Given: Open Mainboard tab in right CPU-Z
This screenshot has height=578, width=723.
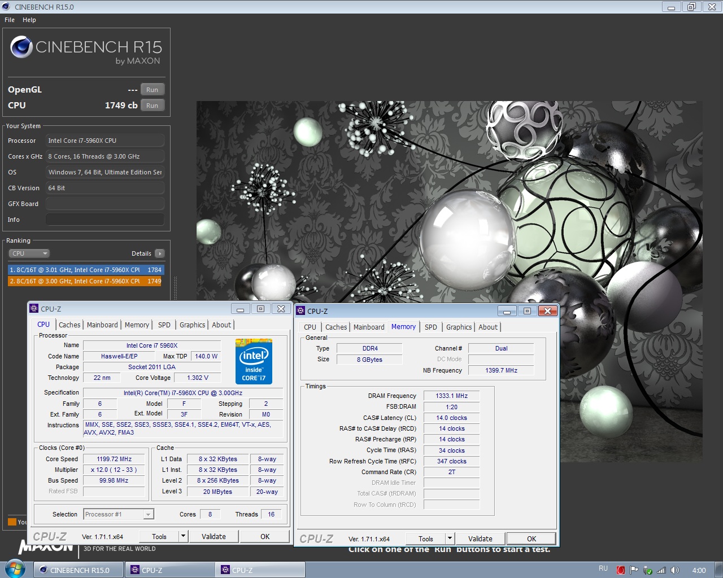Looking at the screenshot, I should (369, 327).
